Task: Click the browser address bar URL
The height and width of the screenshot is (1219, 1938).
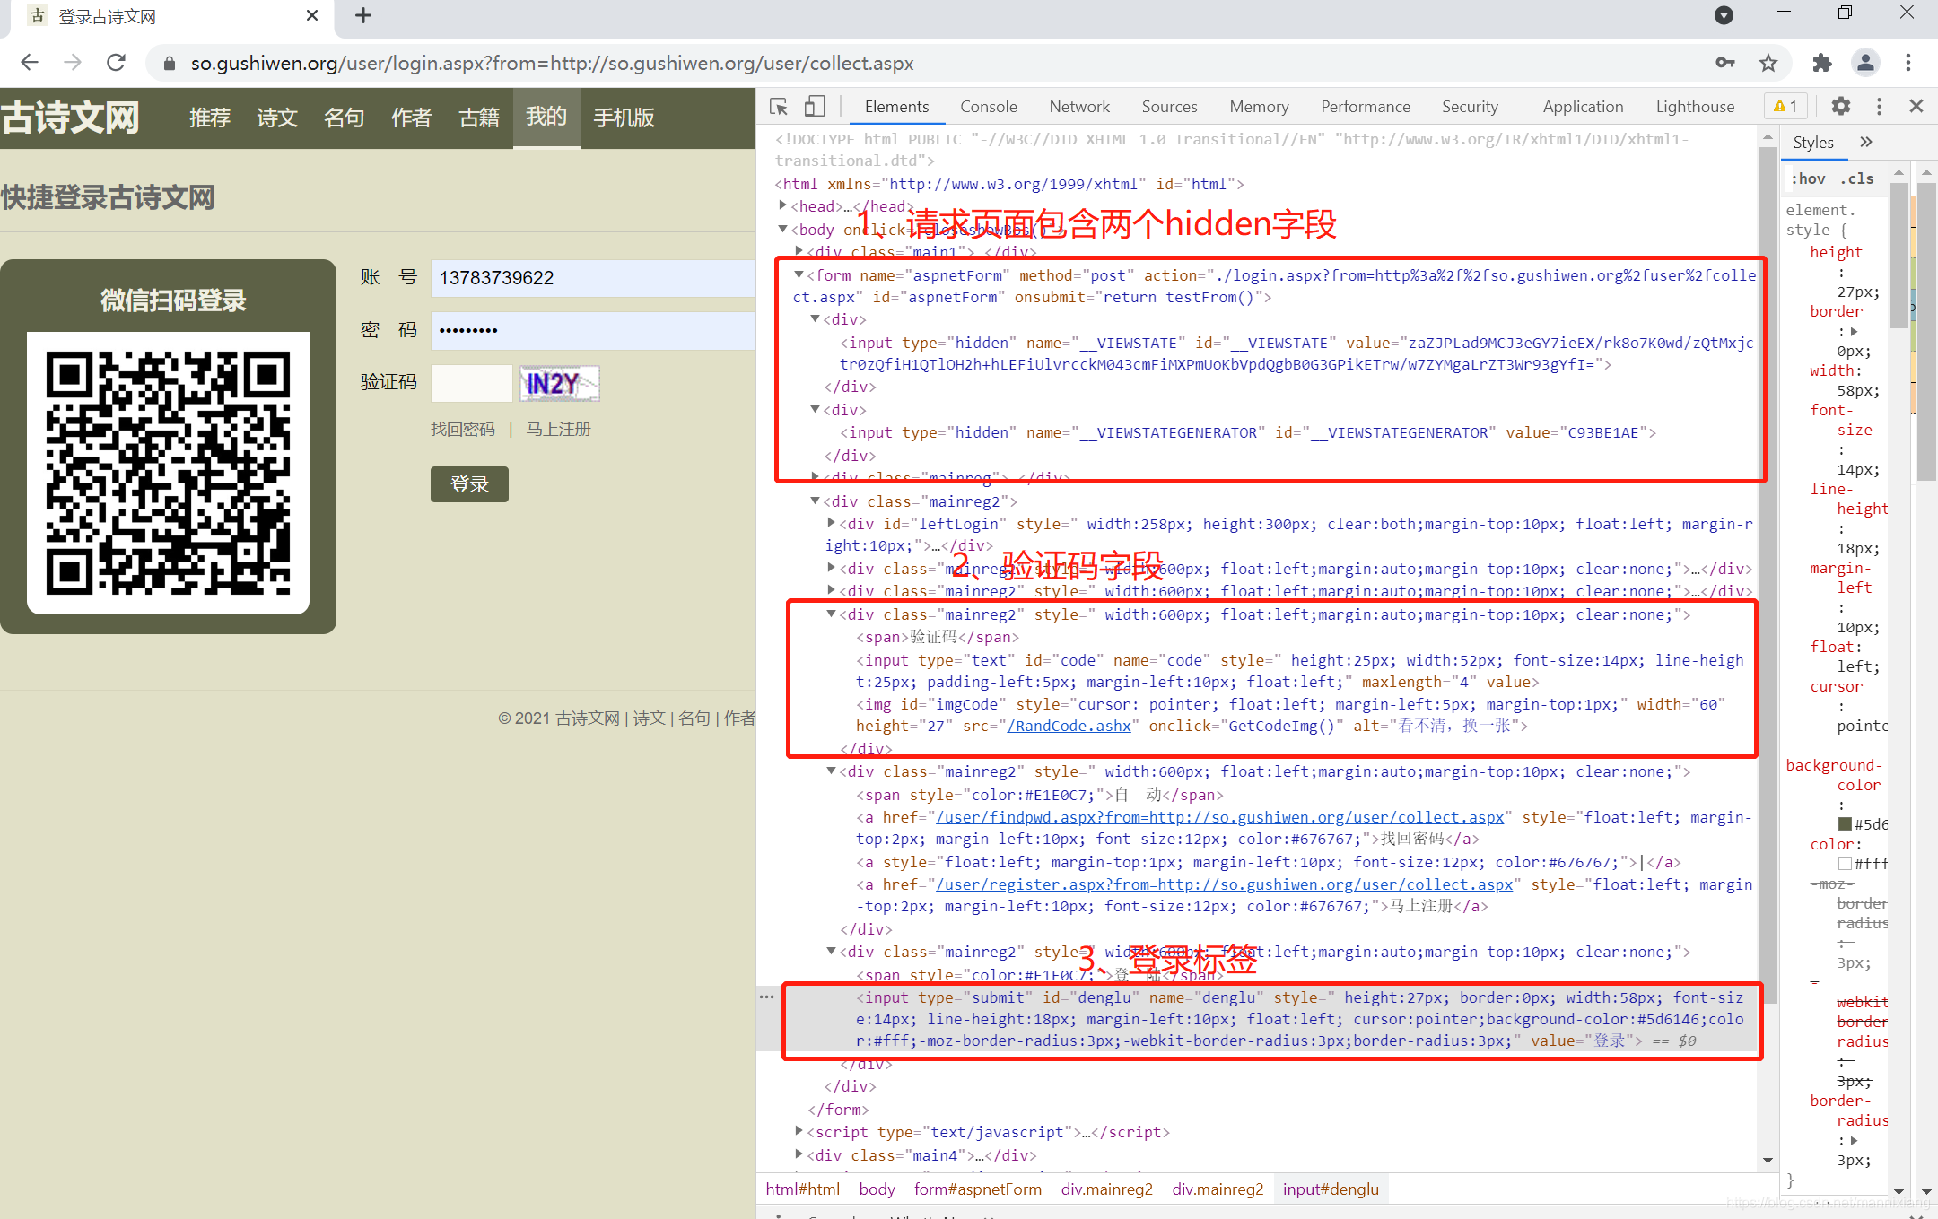Action: click(552, 64)
